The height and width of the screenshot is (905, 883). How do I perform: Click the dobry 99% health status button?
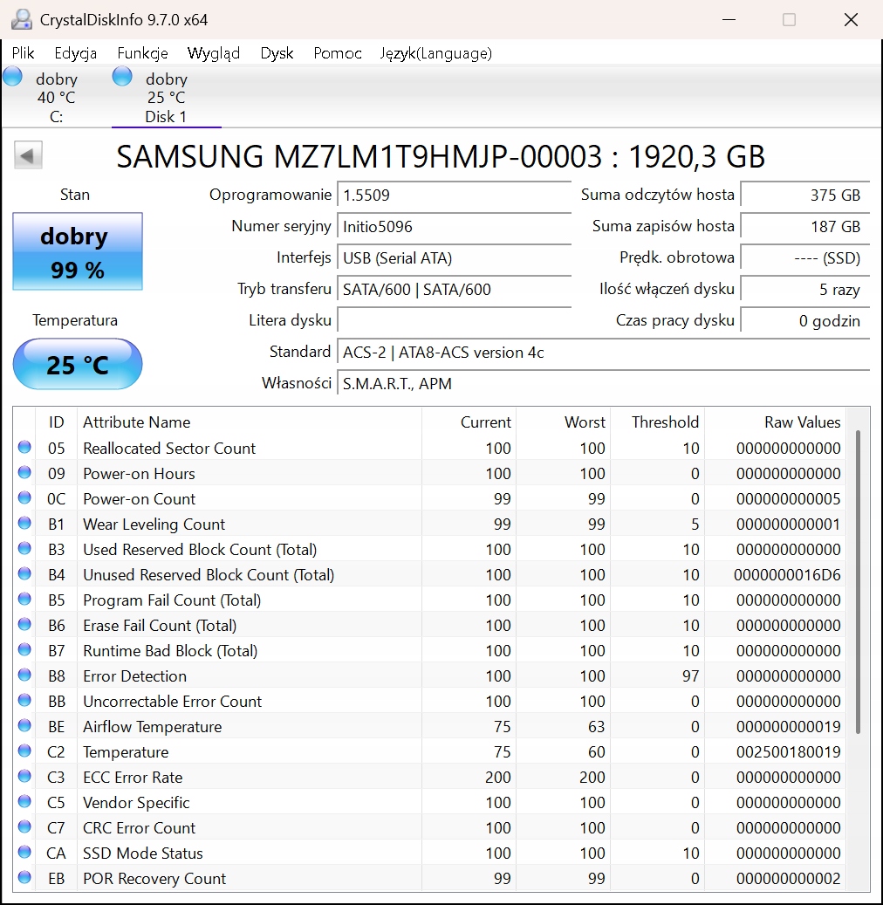click(77, 251)
